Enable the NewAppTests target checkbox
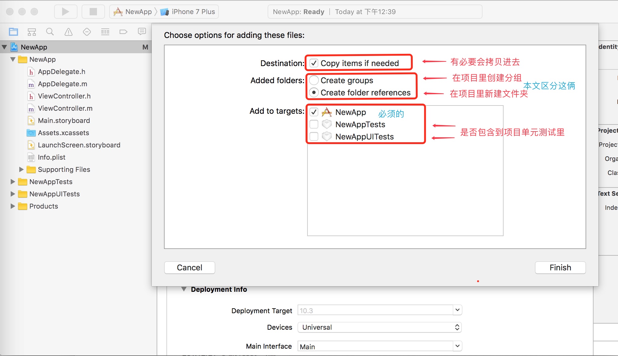The image size is (618, 356). [x=314, y=124]
